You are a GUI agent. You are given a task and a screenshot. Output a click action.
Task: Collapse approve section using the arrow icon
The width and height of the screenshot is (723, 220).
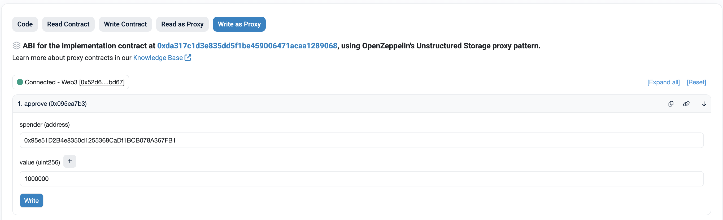click(x=704, y=104)
